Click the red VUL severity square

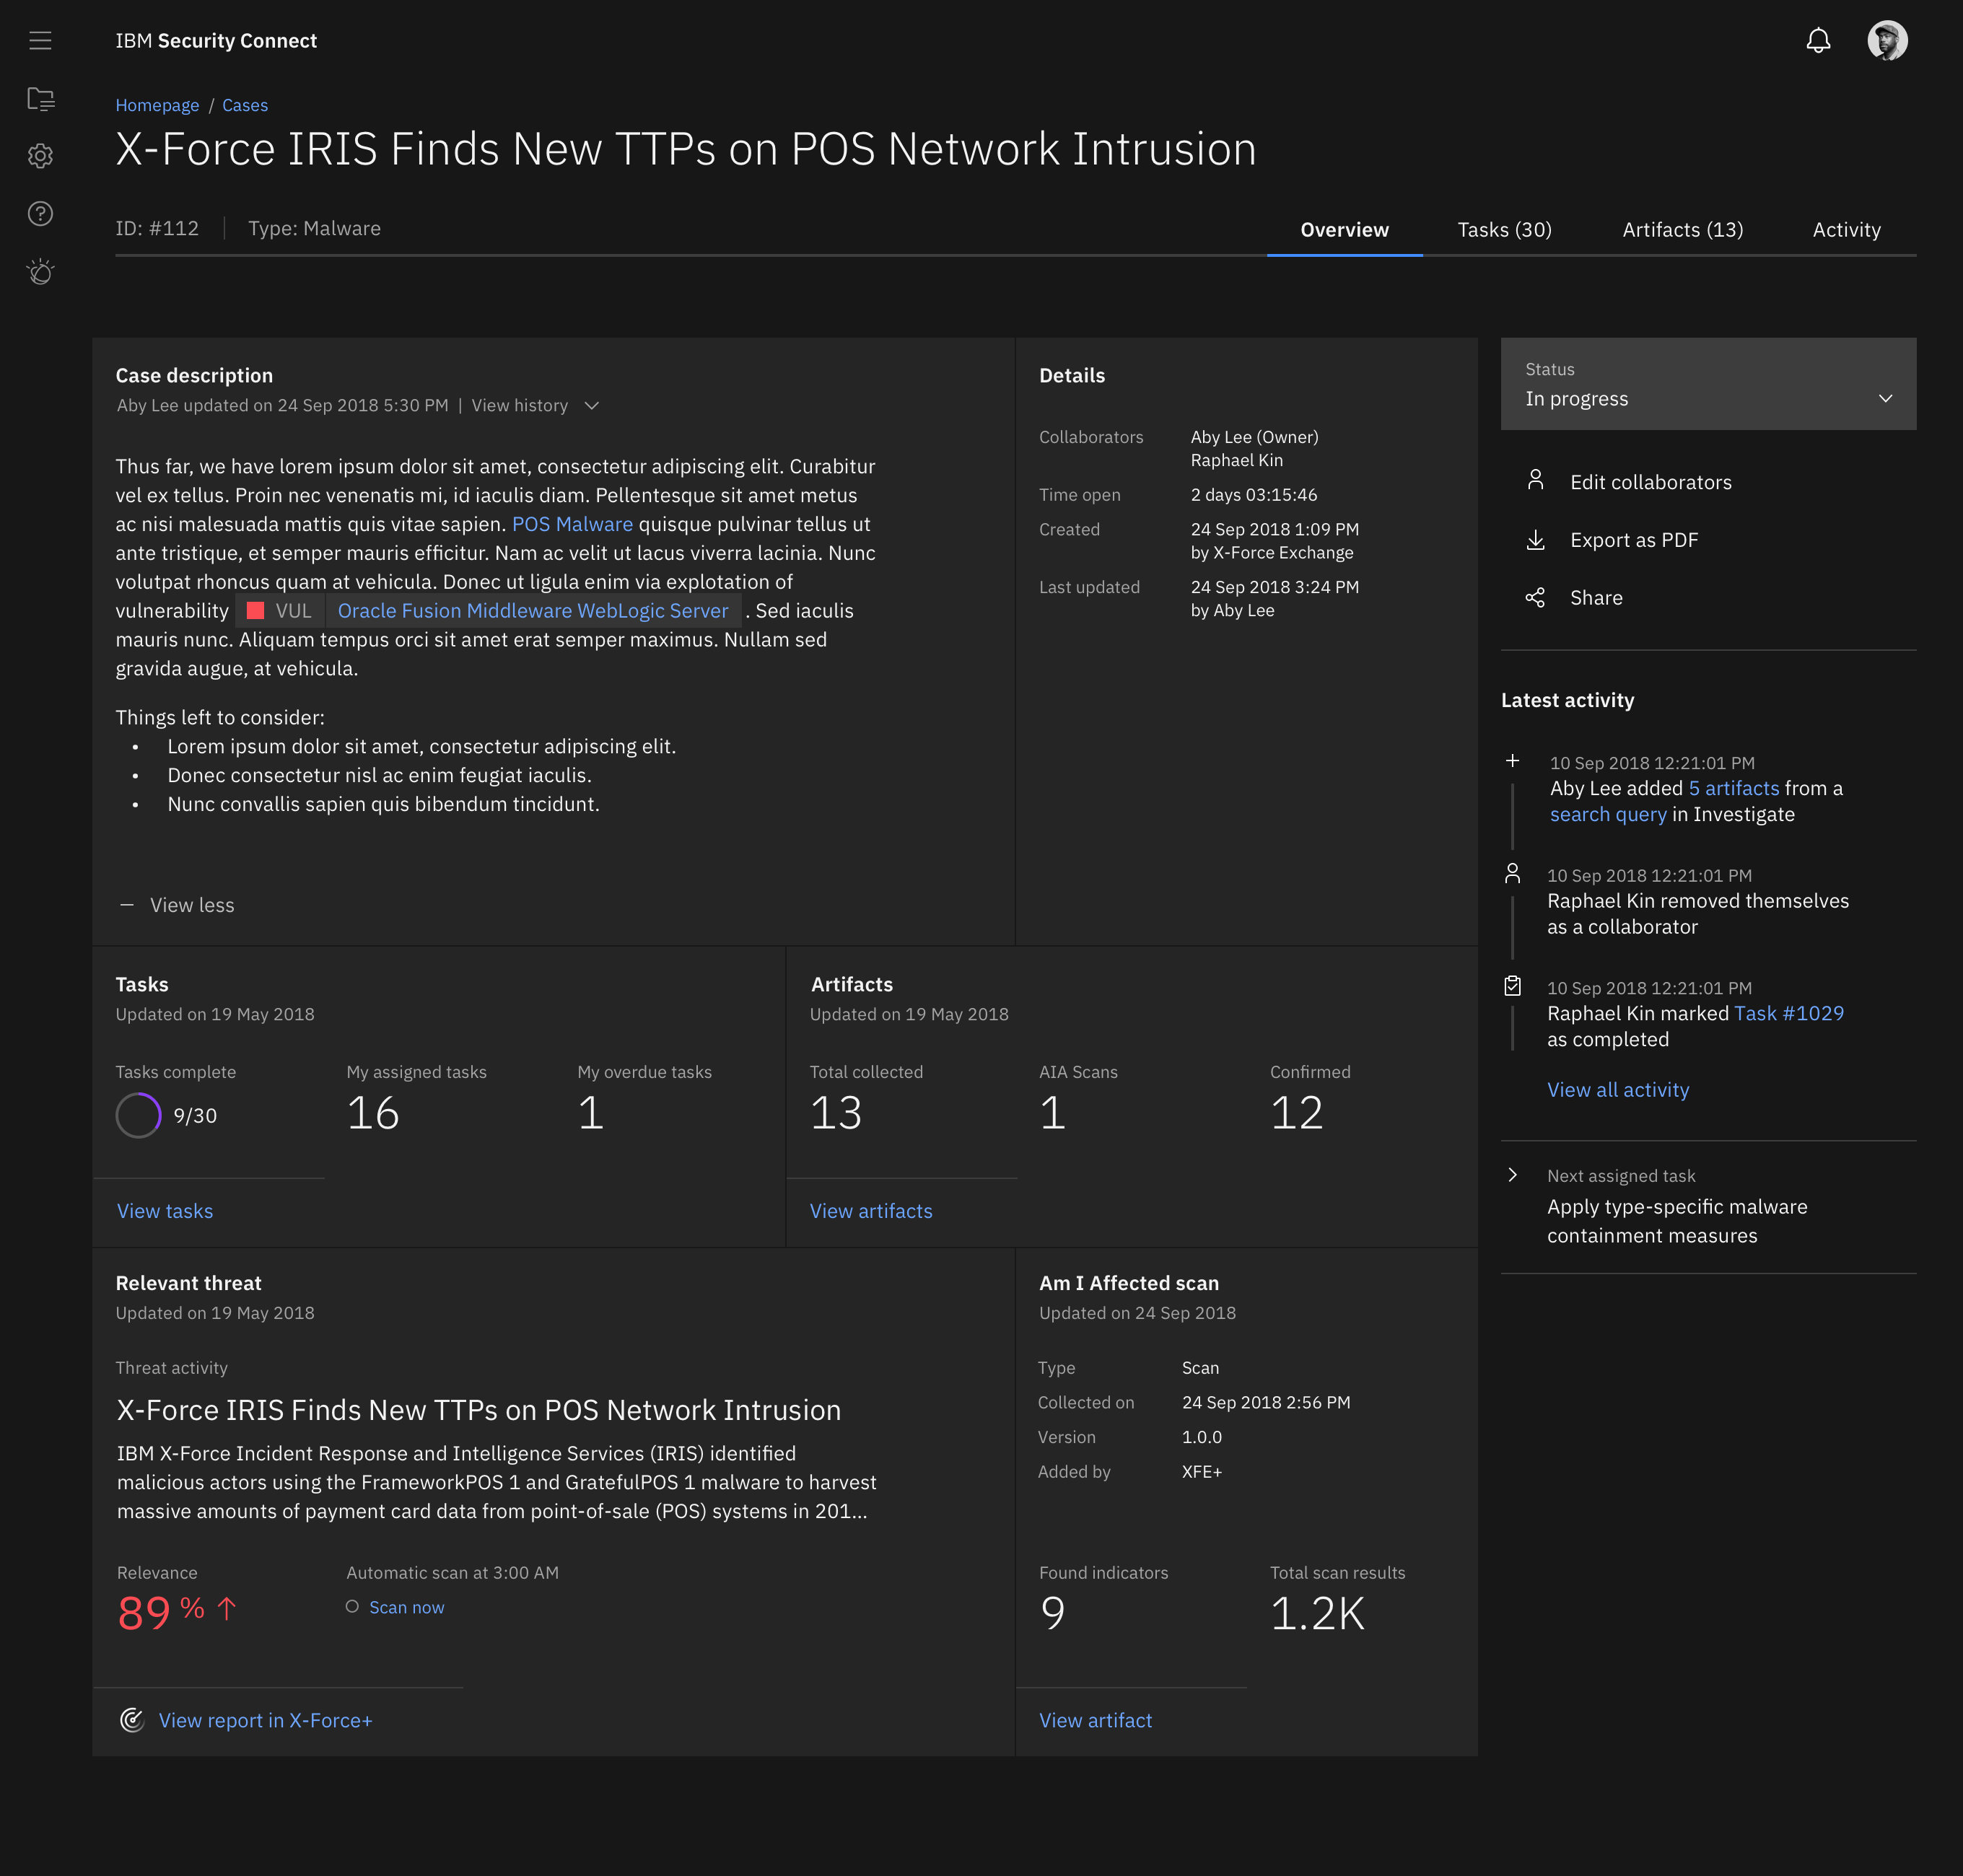click(x=255, y=610)
